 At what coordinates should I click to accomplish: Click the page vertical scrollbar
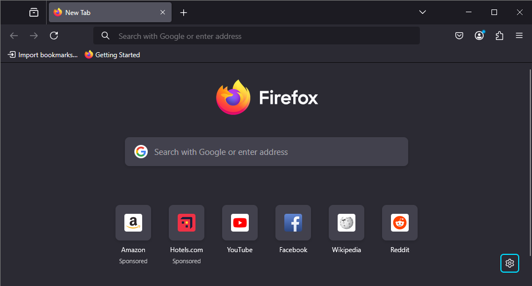[x=530, y=163]
